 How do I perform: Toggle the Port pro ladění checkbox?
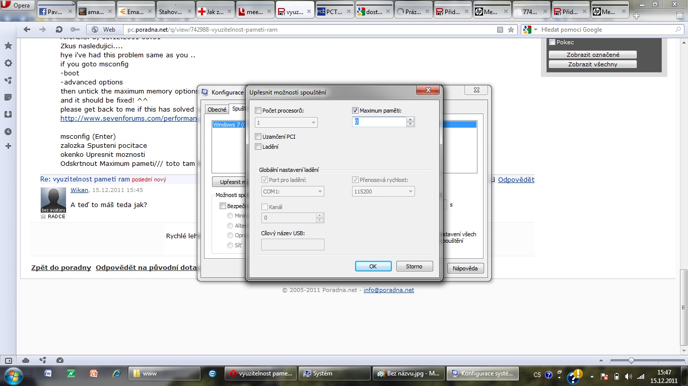pyautogui.click(x=265, y=180)
